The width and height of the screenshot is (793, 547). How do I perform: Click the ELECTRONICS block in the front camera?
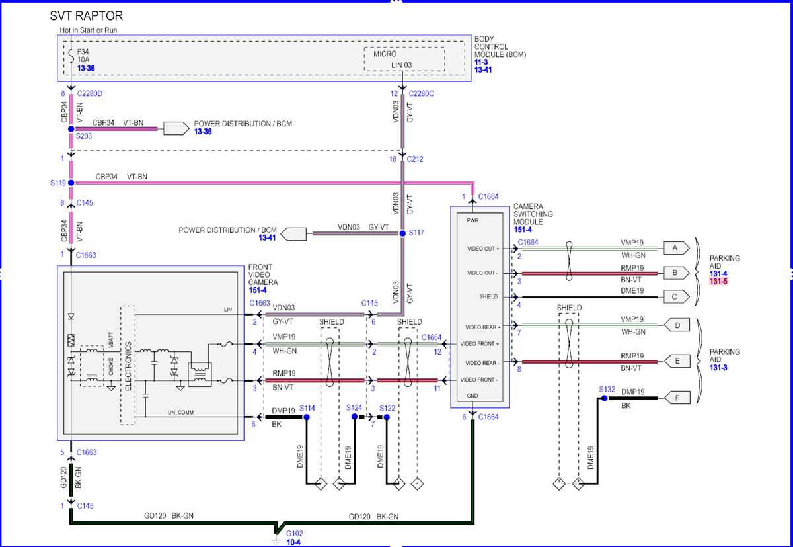point(128,365)
